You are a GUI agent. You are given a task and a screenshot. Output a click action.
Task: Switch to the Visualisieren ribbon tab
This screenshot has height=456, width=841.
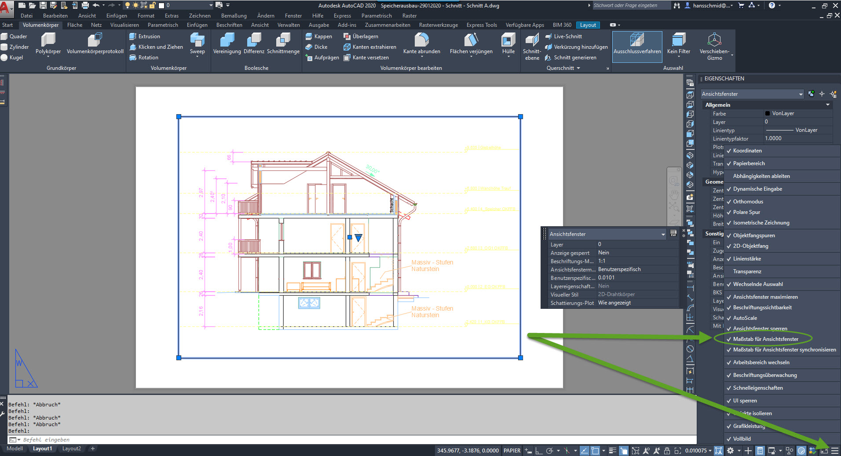click(x=124, y=25)
